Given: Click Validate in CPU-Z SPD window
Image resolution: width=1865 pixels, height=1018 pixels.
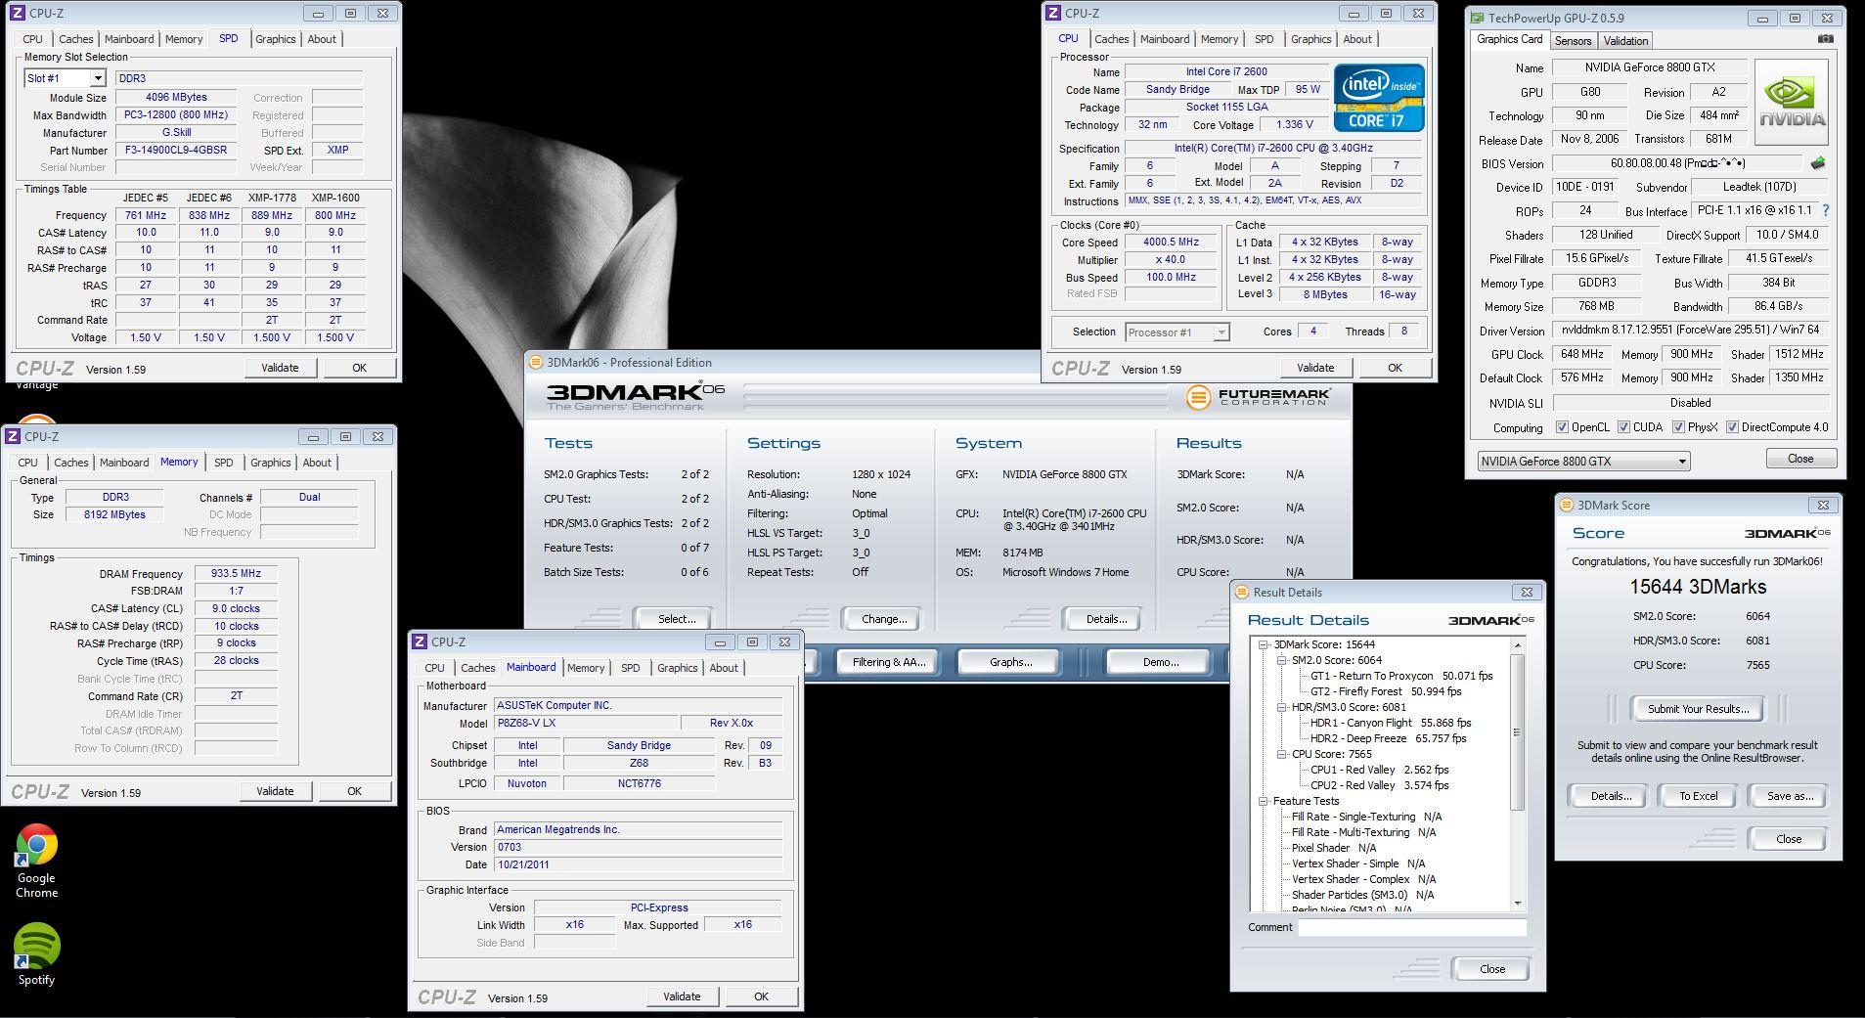Looking at the screenshot, I should 280,368.
